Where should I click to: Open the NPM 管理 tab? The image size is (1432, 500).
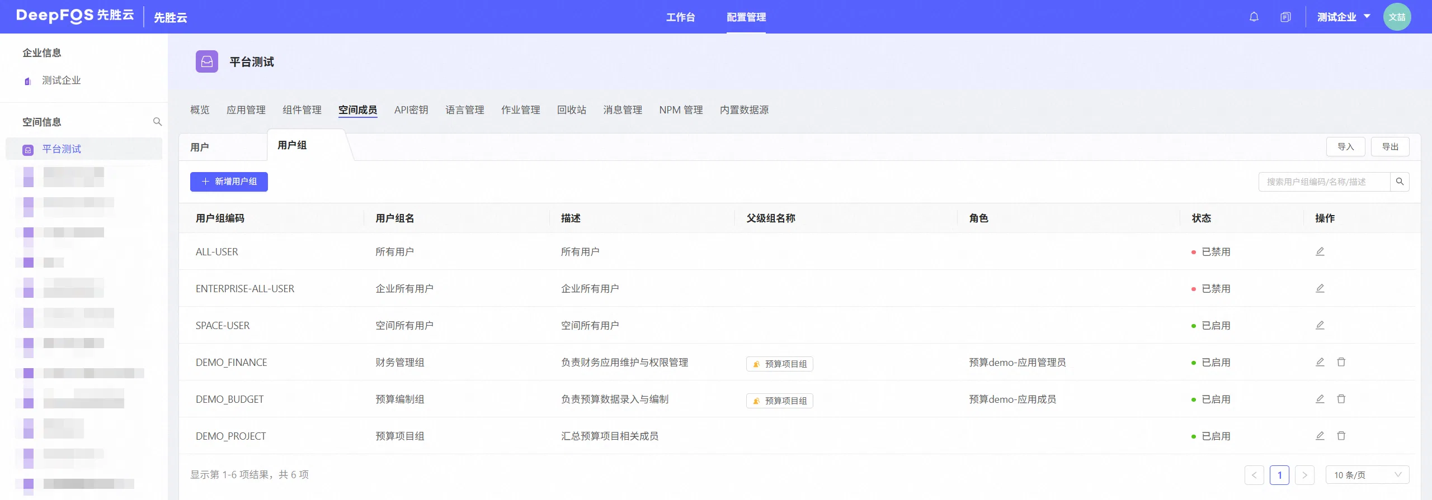(681, 110)
